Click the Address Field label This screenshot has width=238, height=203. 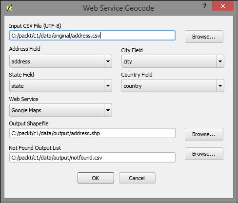tap(25, 49)
